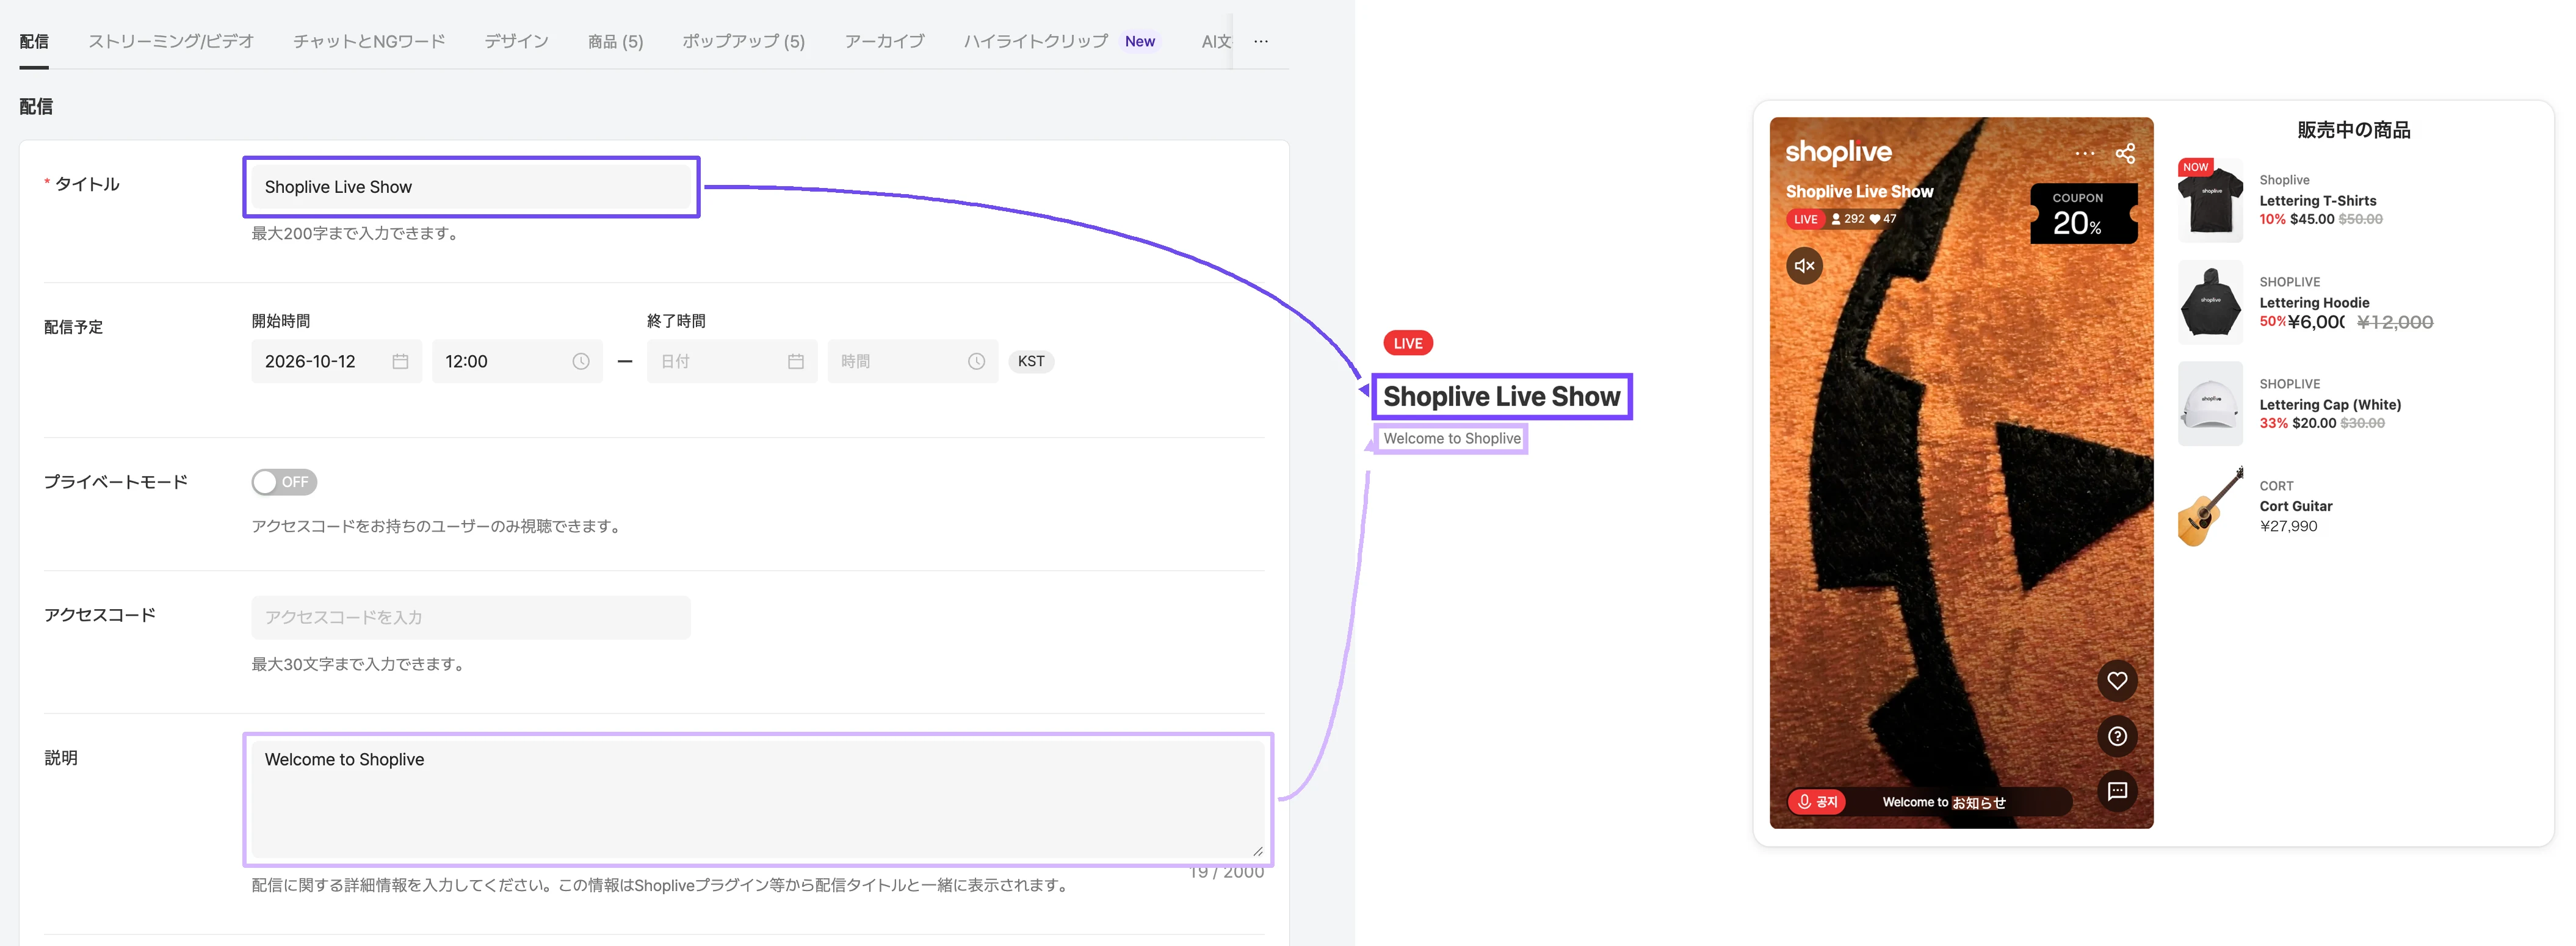Click the 20% coupon badge
Viewport: 2576px width, 946px height.
pyautogui.click(x=2083, y=213)
